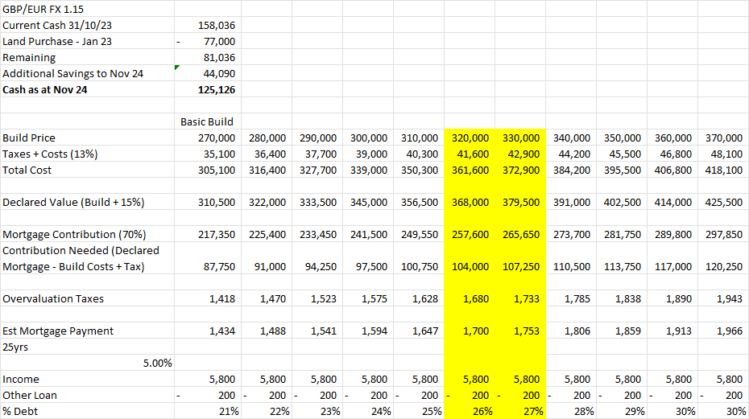Select the 425,500 declared value cell
749x419 pixels.
[723, 202]
